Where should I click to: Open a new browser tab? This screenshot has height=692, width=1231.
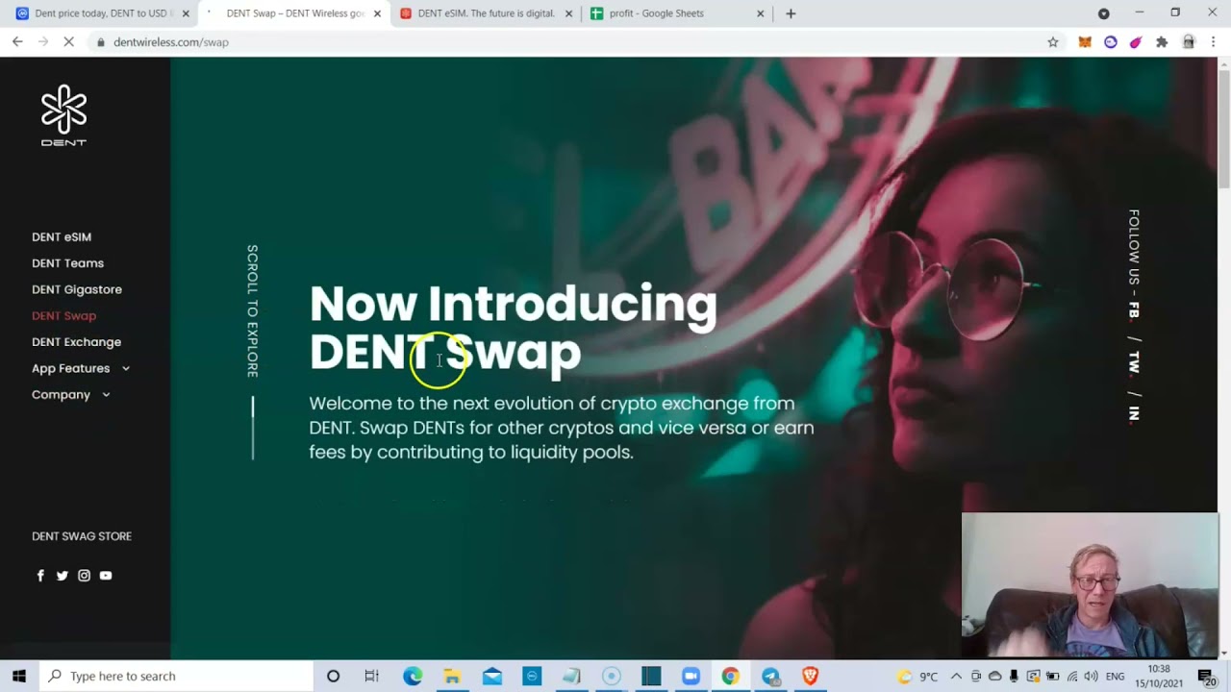[791, 13]
